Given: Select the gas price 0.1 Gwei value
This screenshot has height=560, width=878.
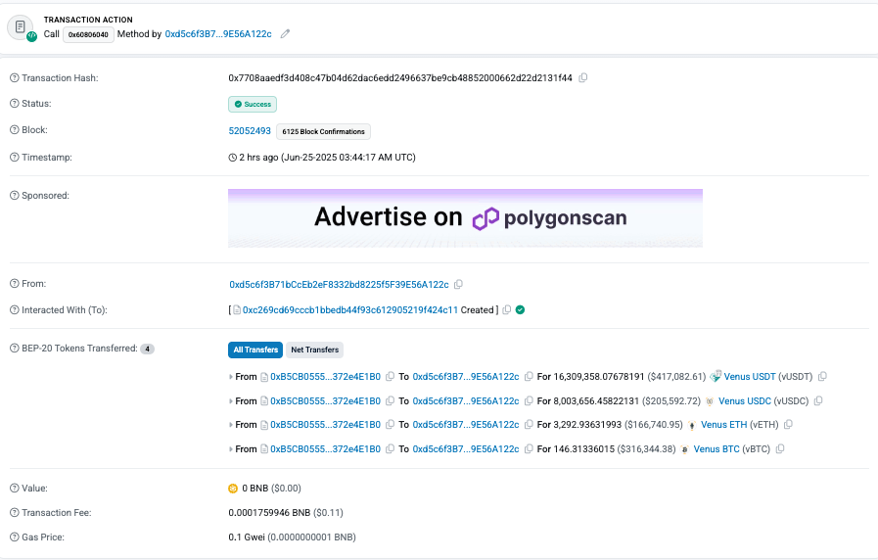Looking at the screenshot, I should click(x=247, y=537).
